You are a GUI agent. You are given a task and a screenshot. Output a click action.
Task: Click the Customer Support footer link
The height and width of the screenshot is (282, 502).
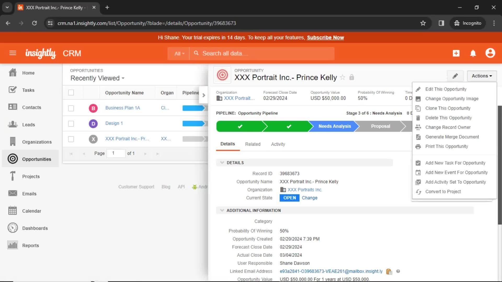[136, 187]
